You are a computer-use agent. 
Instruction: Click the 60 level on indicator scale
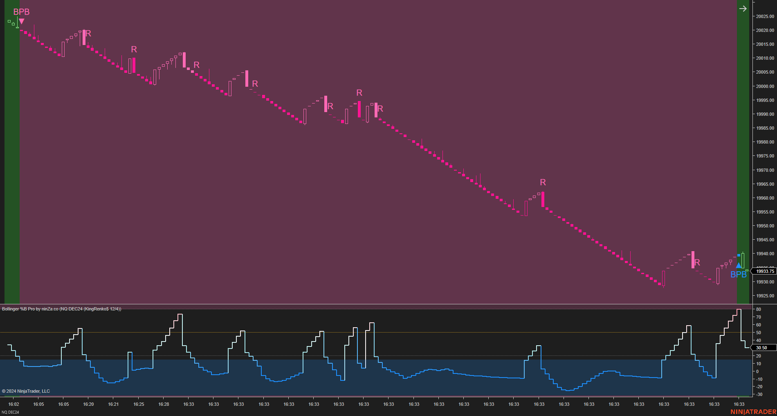pos(758,325)
